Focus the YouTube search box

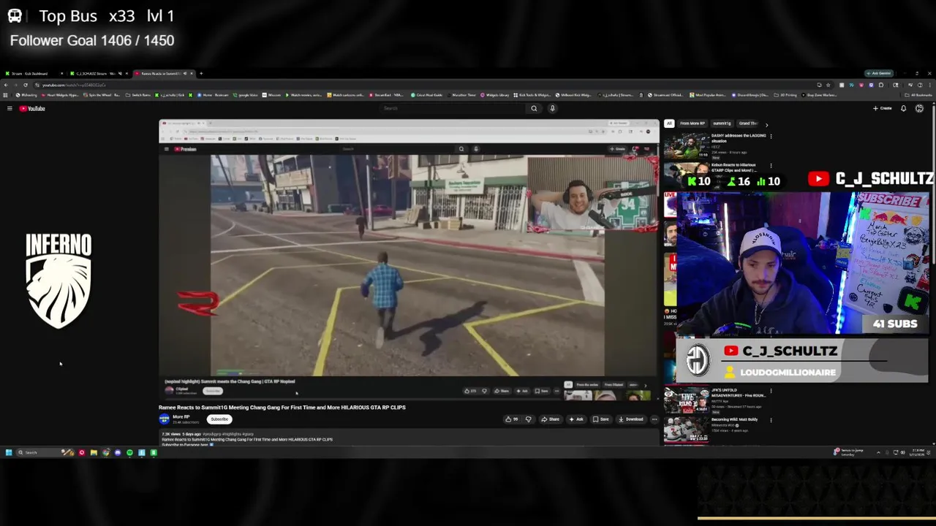tap(453, 108)
